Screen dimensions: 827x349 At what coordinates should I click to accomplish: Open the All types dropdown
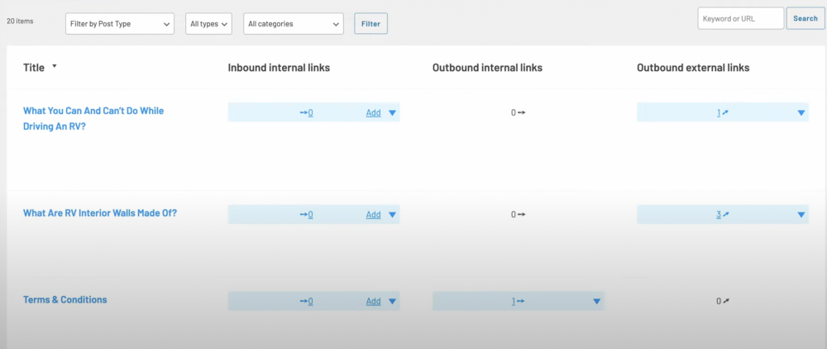(x=208, y=24)
